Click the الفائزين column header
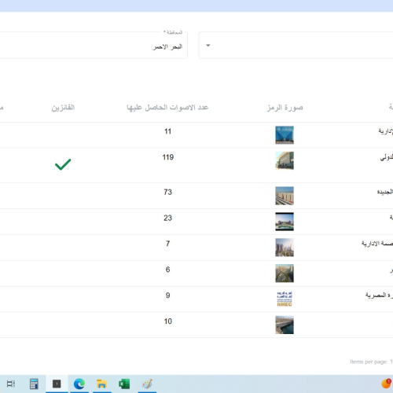This screenshot has width=393, height=393. click(63, 108)
